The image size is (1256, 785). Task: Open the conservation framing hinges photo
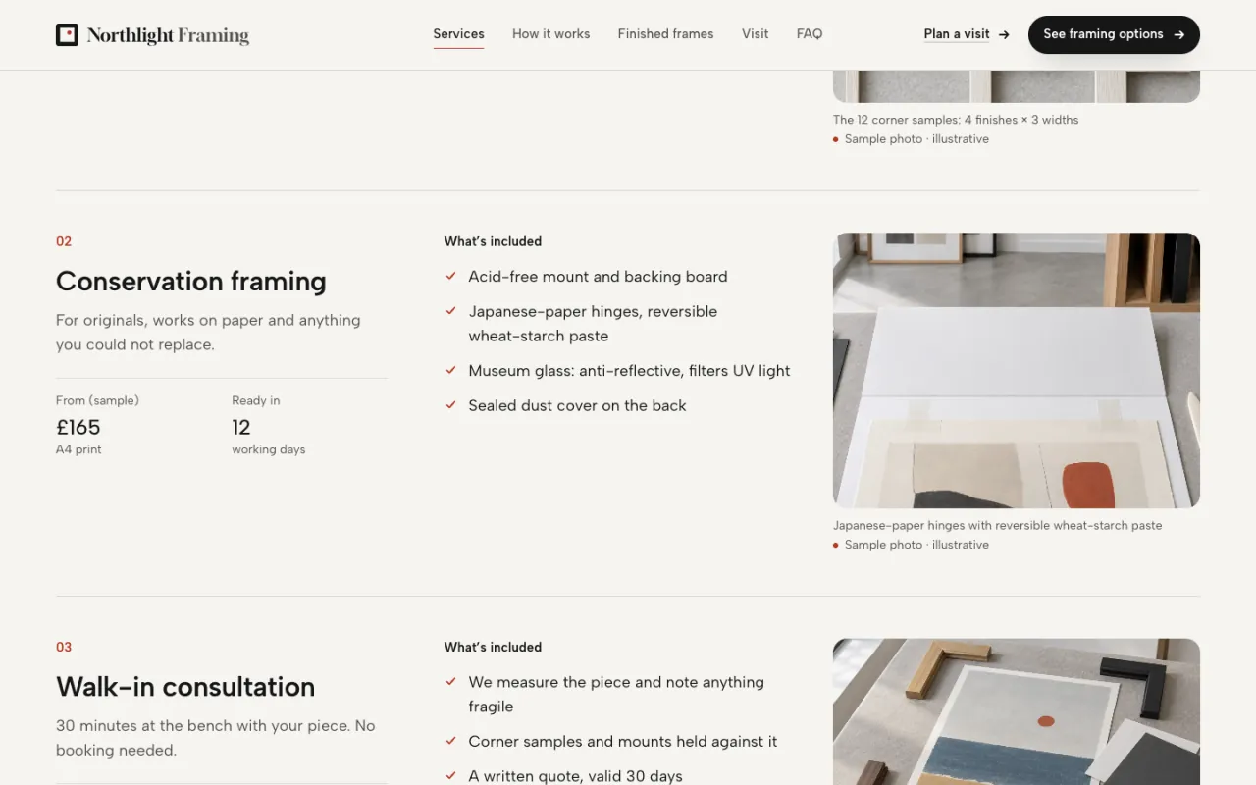click(1017, 370)
